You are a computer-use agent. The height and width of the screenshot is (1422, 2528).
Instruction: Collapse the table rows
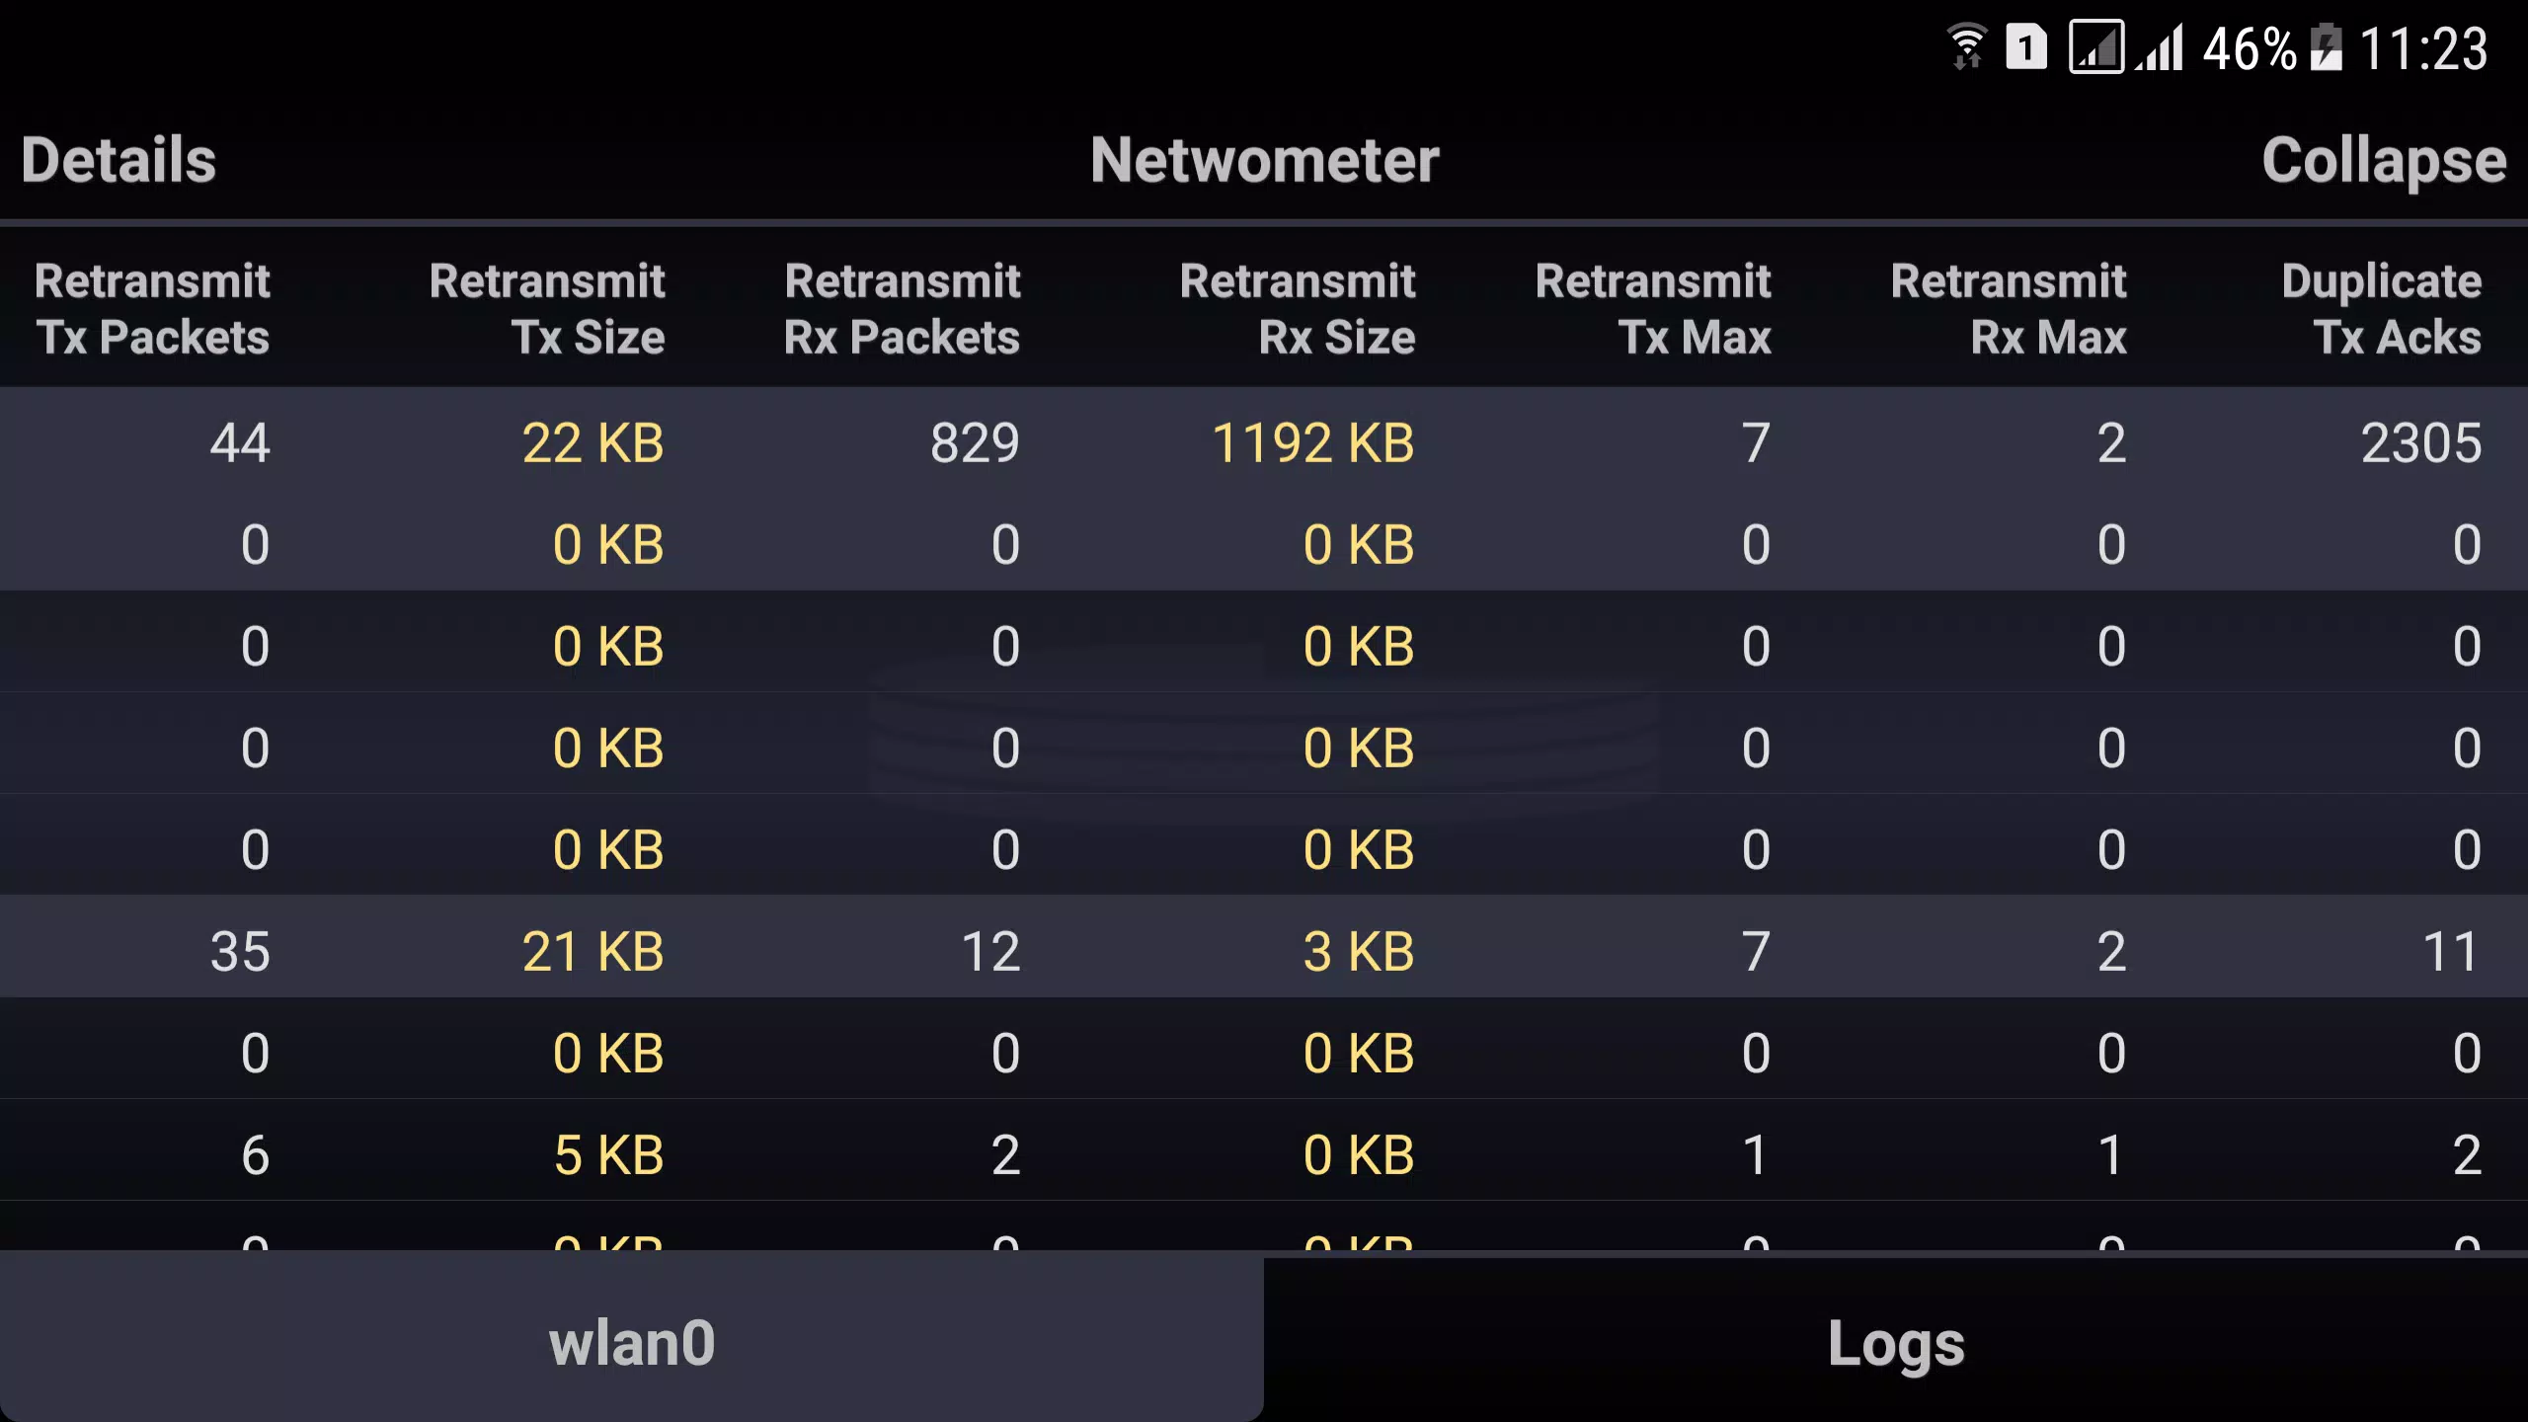tap(2384, 160)
